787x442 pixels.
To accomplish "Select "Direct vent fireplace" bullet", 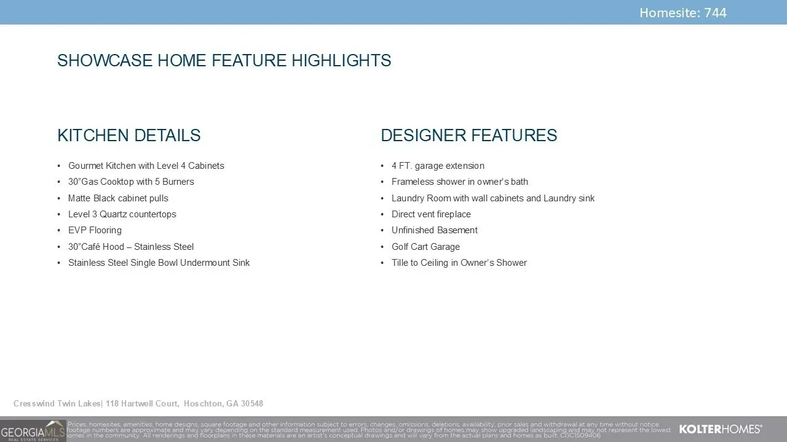I will point(431,214).
